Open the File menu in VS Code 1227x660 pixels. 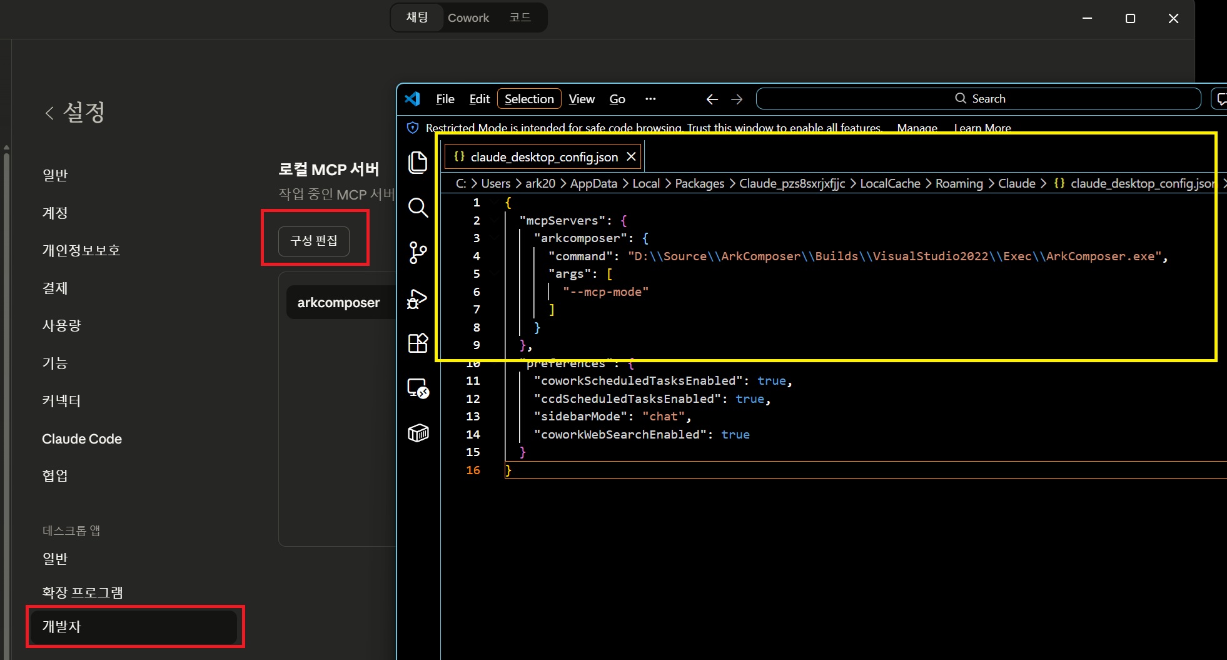coord(445,99)
